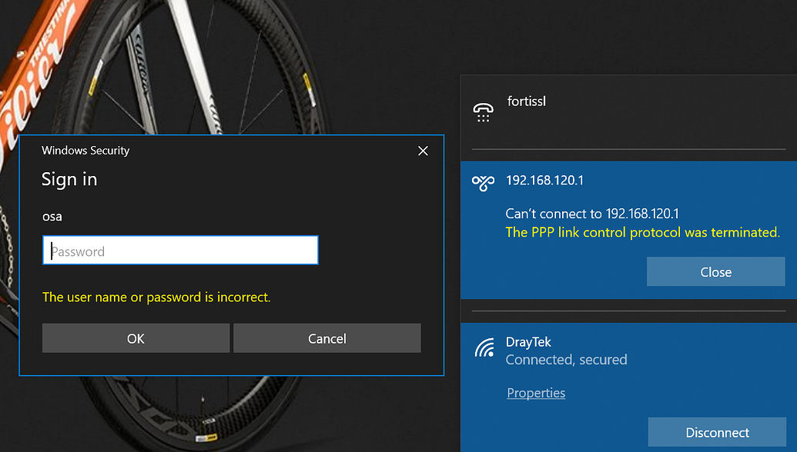797x452 pixels.
Task: Click the incorrect password error message
Action: [156, 297]
